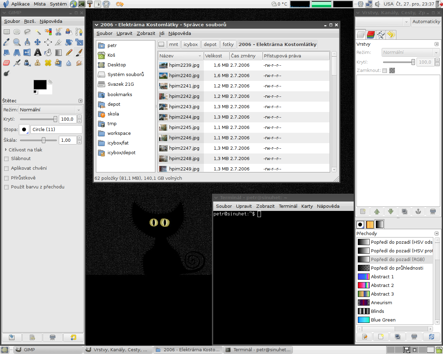This screenshot has height=354, width=443.
Task: Select the Free Select lasso tool
Action: click(27, 32)
